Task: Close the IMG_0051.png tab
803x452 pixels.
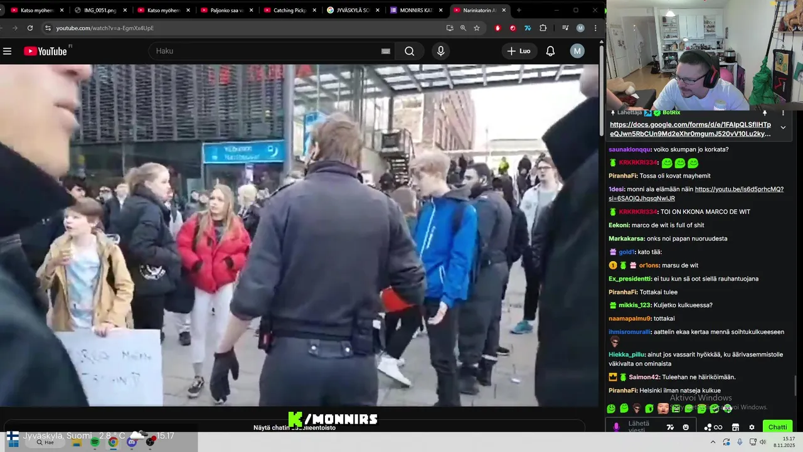Action: [x=125, y=10]
